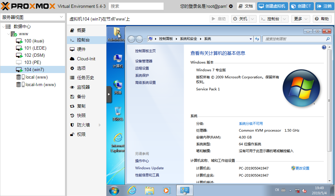Open the 概要 summary tab
This screenshot has width=335, height=196.
(87, 31)
